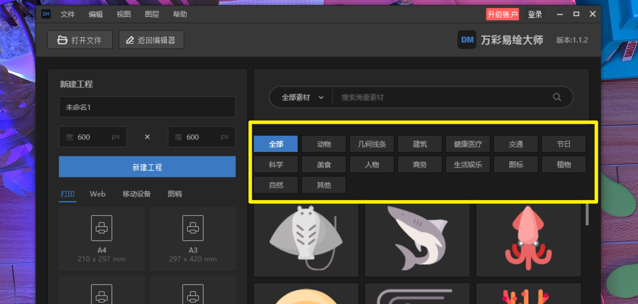
Task: Click the search magnifier icon
Action: click(x=557, y=97)
